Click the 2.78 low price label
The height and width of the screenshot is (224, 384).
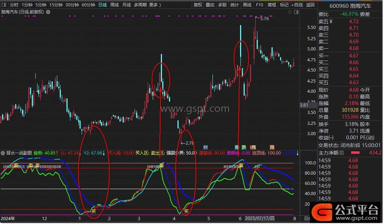coord(190,143)
